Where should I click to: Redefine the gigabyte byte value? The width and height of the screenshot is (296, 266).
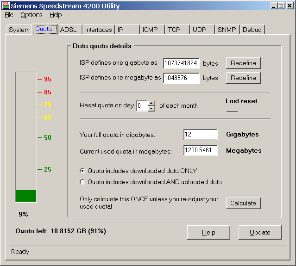243,63
